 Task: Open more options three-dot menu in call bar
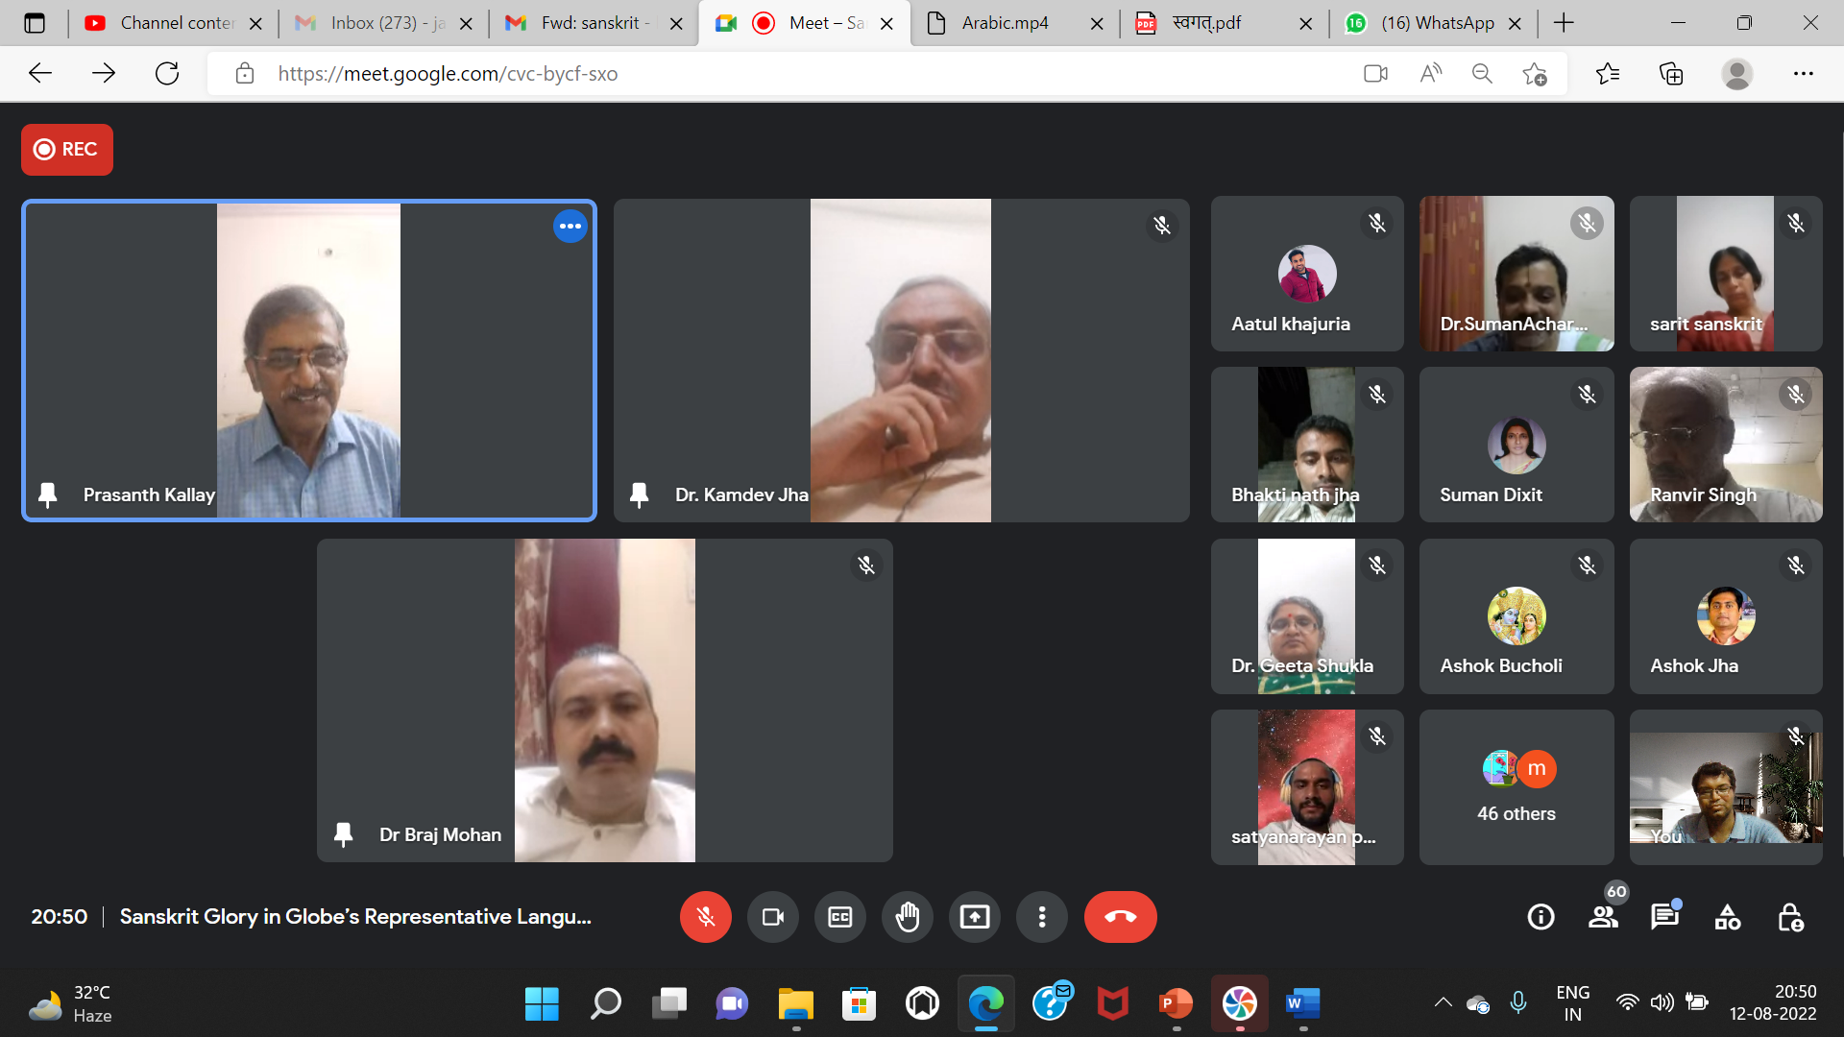click(x=1042, y=917)
